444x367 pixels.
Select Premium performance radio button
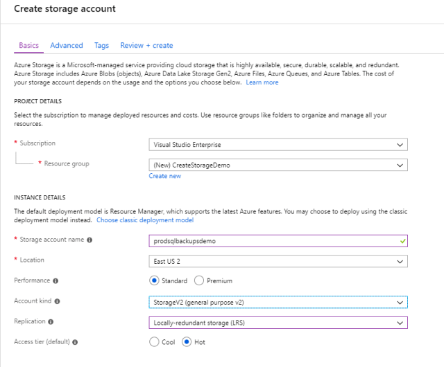point(199,281)
